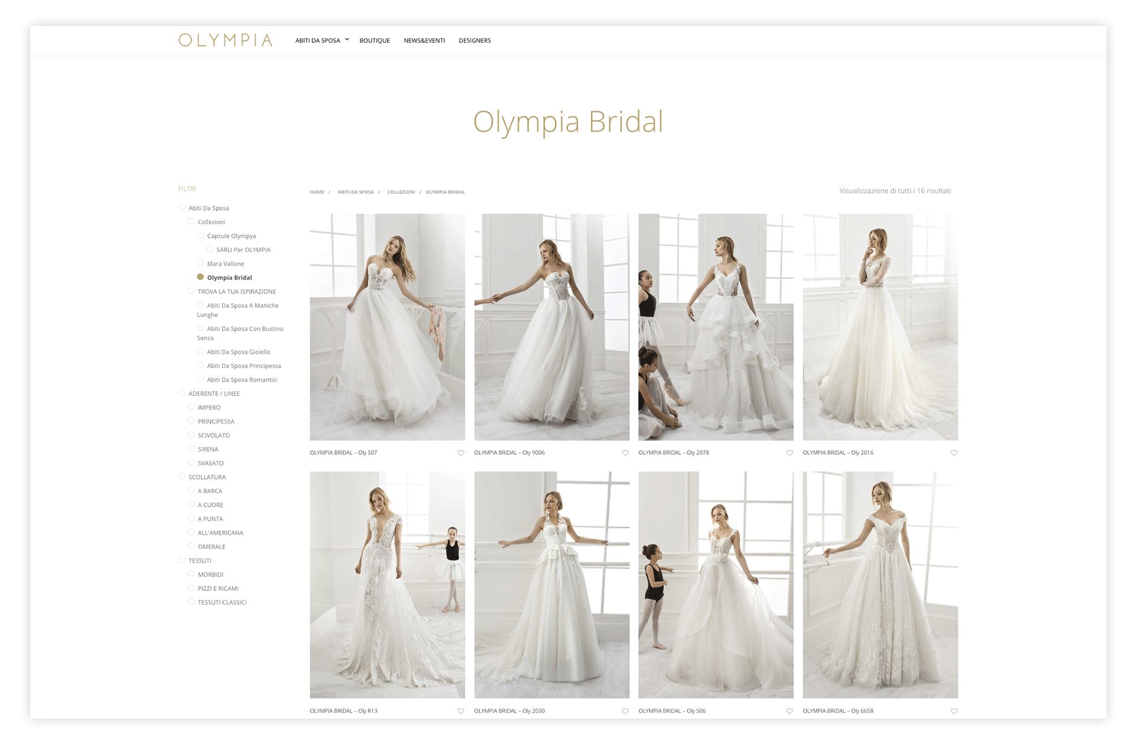Add Oly 2078 to wishlist heart
This screenshot has height=750, width=1136.
click(789, 453)
